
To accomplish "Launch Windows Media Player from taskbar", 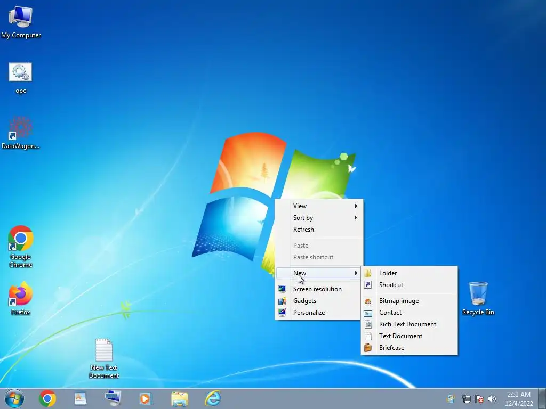I will click(146, 398).
